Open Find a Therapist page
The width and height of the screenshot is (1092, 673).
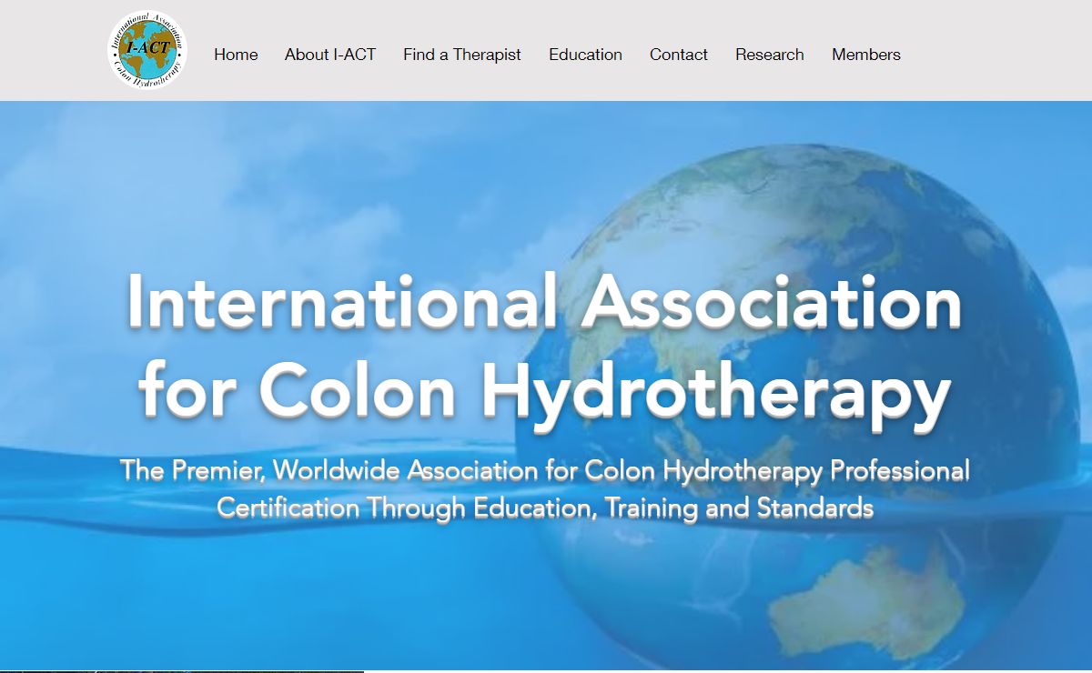462,55
